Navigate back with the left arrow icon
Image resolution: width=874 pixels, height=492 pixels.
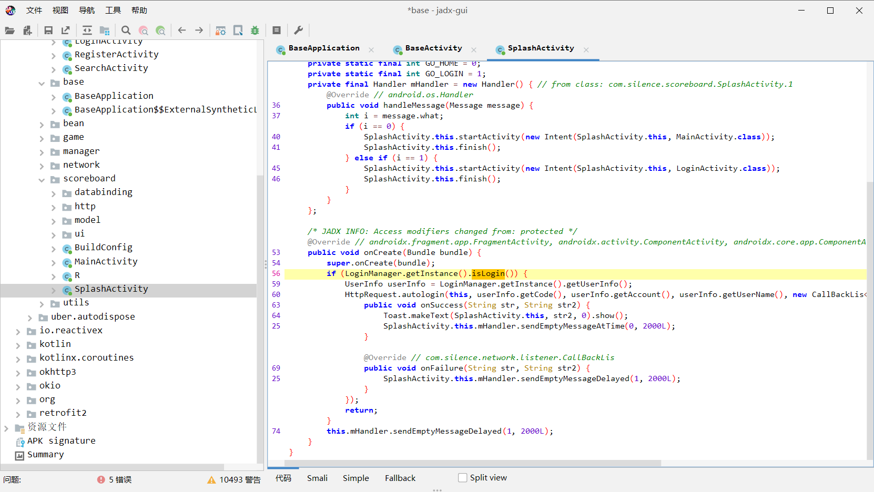coord(182,30)
